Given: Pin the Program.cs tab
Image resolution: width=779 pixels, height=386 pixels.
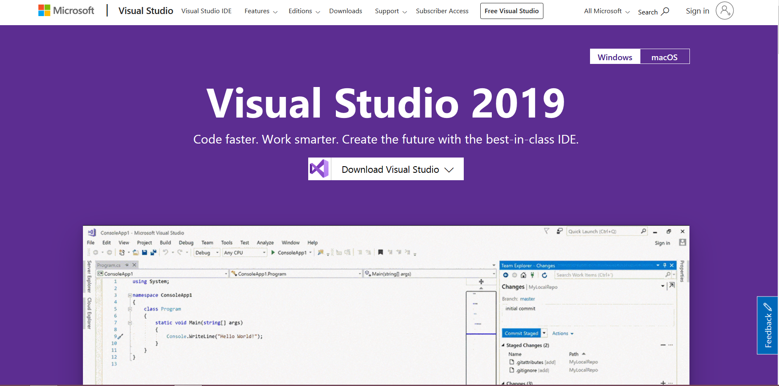Looking at the screenshot, I should [x=127, y=265].
